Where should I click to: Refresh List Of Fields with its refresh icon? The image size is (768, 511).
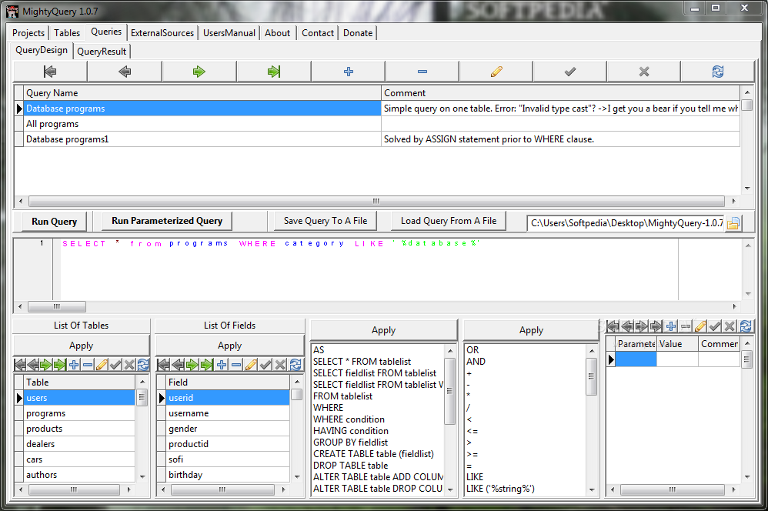click(x=296, y=365)
